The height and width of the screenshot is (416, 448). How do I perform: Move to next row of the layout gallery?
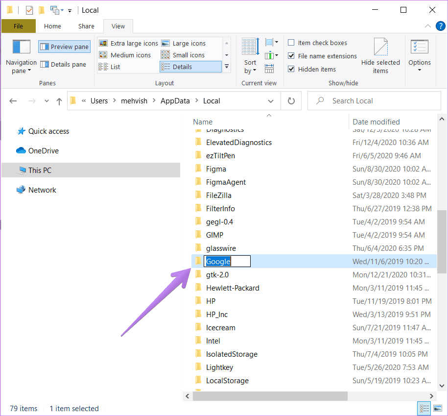click(x=227, y=55)
